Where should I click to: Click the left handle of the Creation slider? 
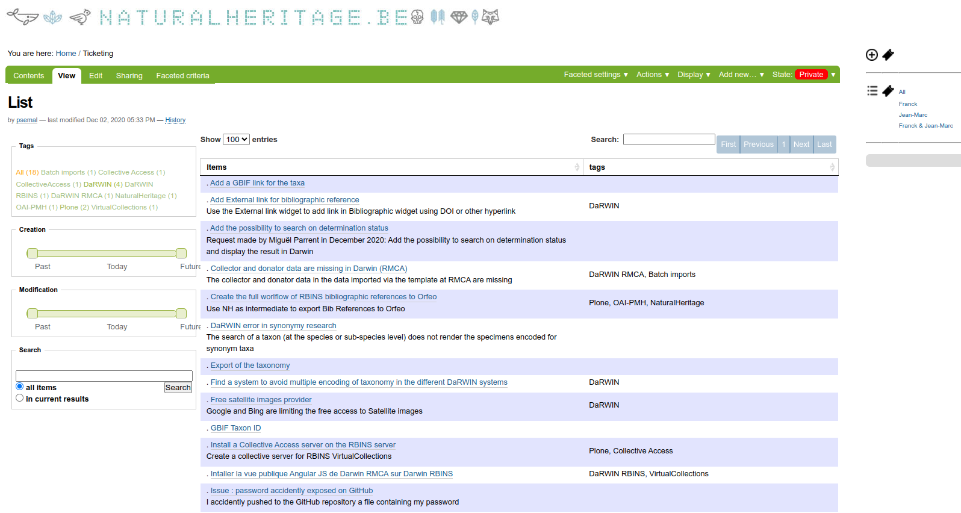point(33,253)
